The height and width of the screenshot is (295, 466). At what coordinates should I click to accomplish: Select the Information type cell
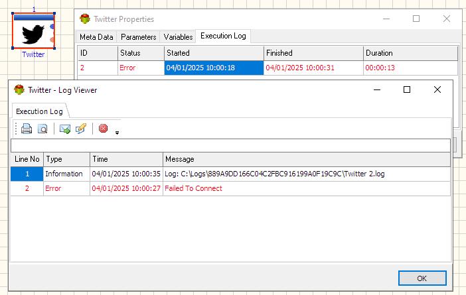tap(66, 174)
